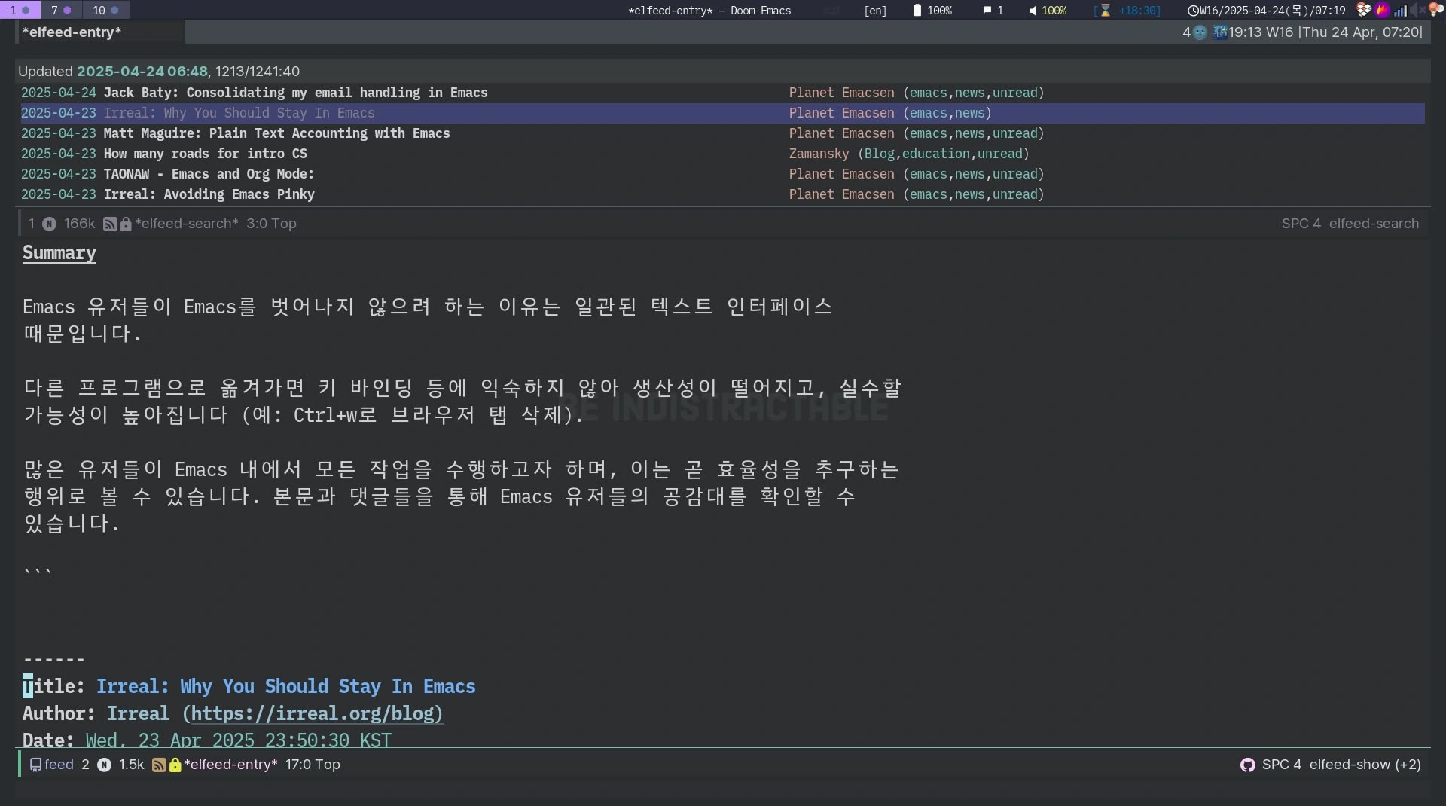Click the RSS feed icon in elfeed-search modeline
Screen dimensions: 1446x806
pos(110,224)
